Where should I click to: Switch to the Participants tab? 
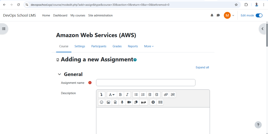(x=99, y=46)
